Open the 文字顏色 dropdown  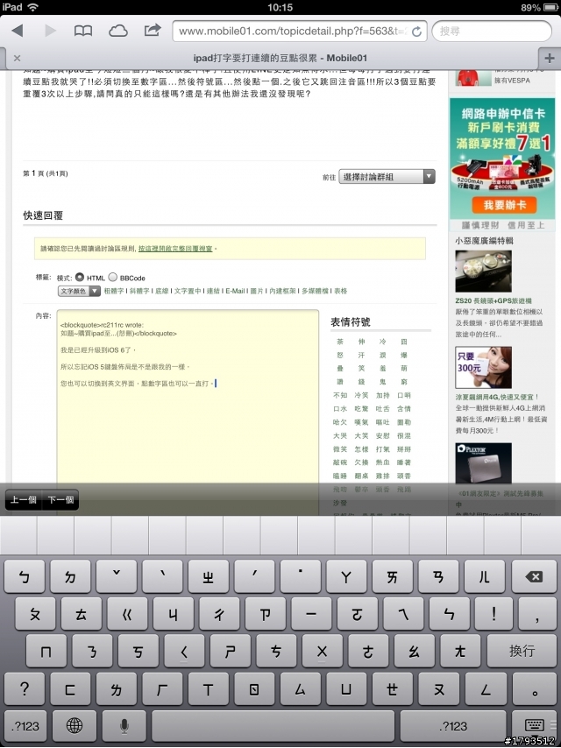point(79,291)
